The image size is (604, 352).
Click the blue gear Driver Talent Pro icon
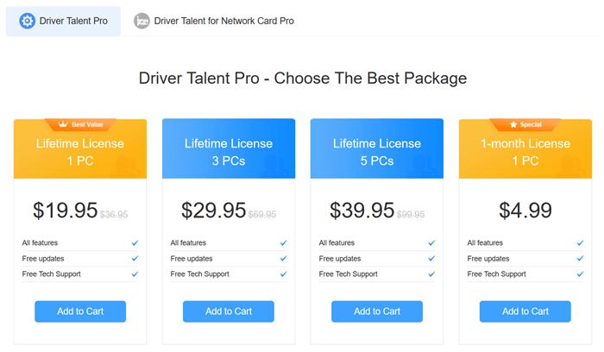click(28, 21)
